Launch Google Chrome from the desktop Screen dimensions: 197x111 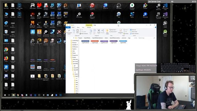(6, 51)
